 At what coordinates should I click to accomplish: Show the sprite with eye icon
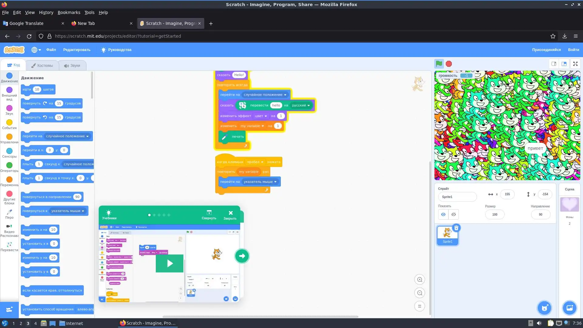[443, 214]
